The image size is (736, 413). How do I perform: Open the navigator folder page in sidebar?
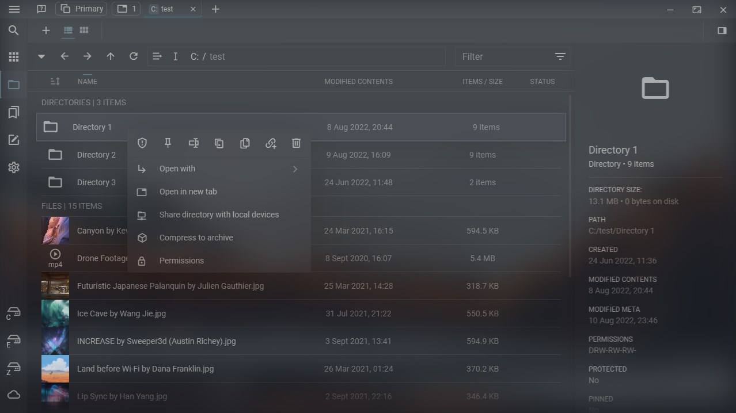tap(14, 85)
